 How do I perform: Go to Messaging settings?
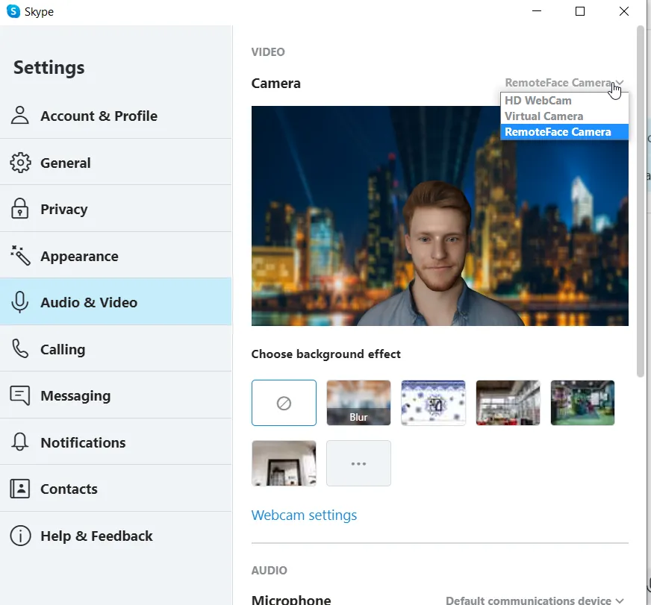pos(116,395)
